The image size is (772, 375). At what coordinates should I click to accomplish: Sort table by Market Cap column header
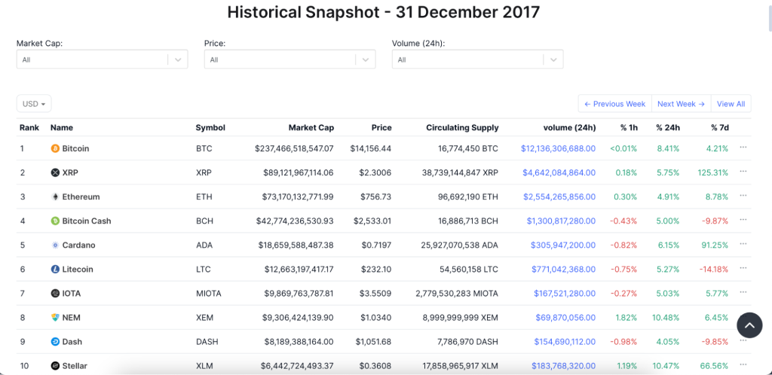coord(311,127)
